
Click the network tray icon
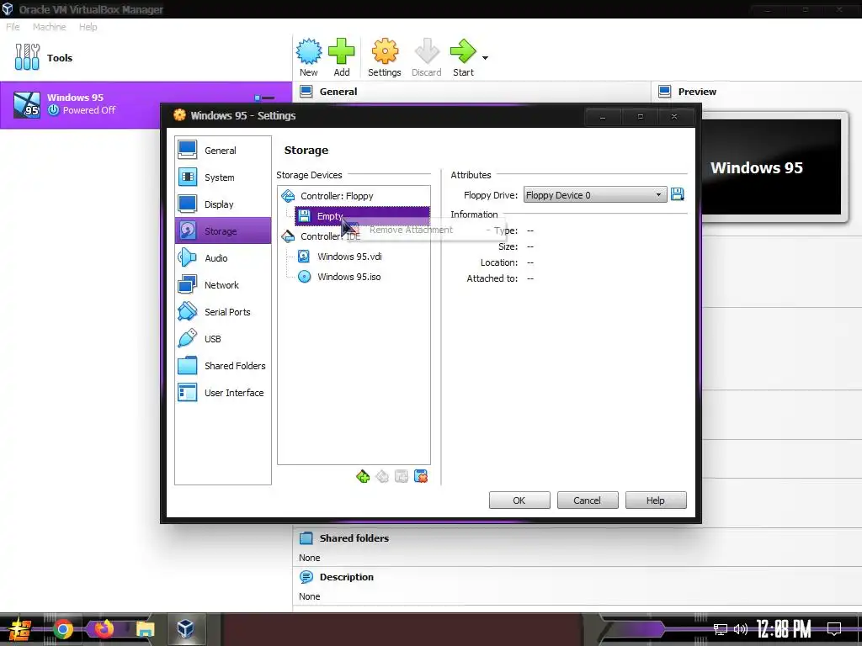[721, 629]
